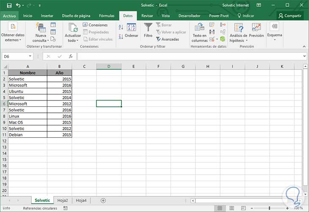The width and height of the screenshot is (309, 212).
Task: Click the Select All corner triangle
Action: [5, 67]
